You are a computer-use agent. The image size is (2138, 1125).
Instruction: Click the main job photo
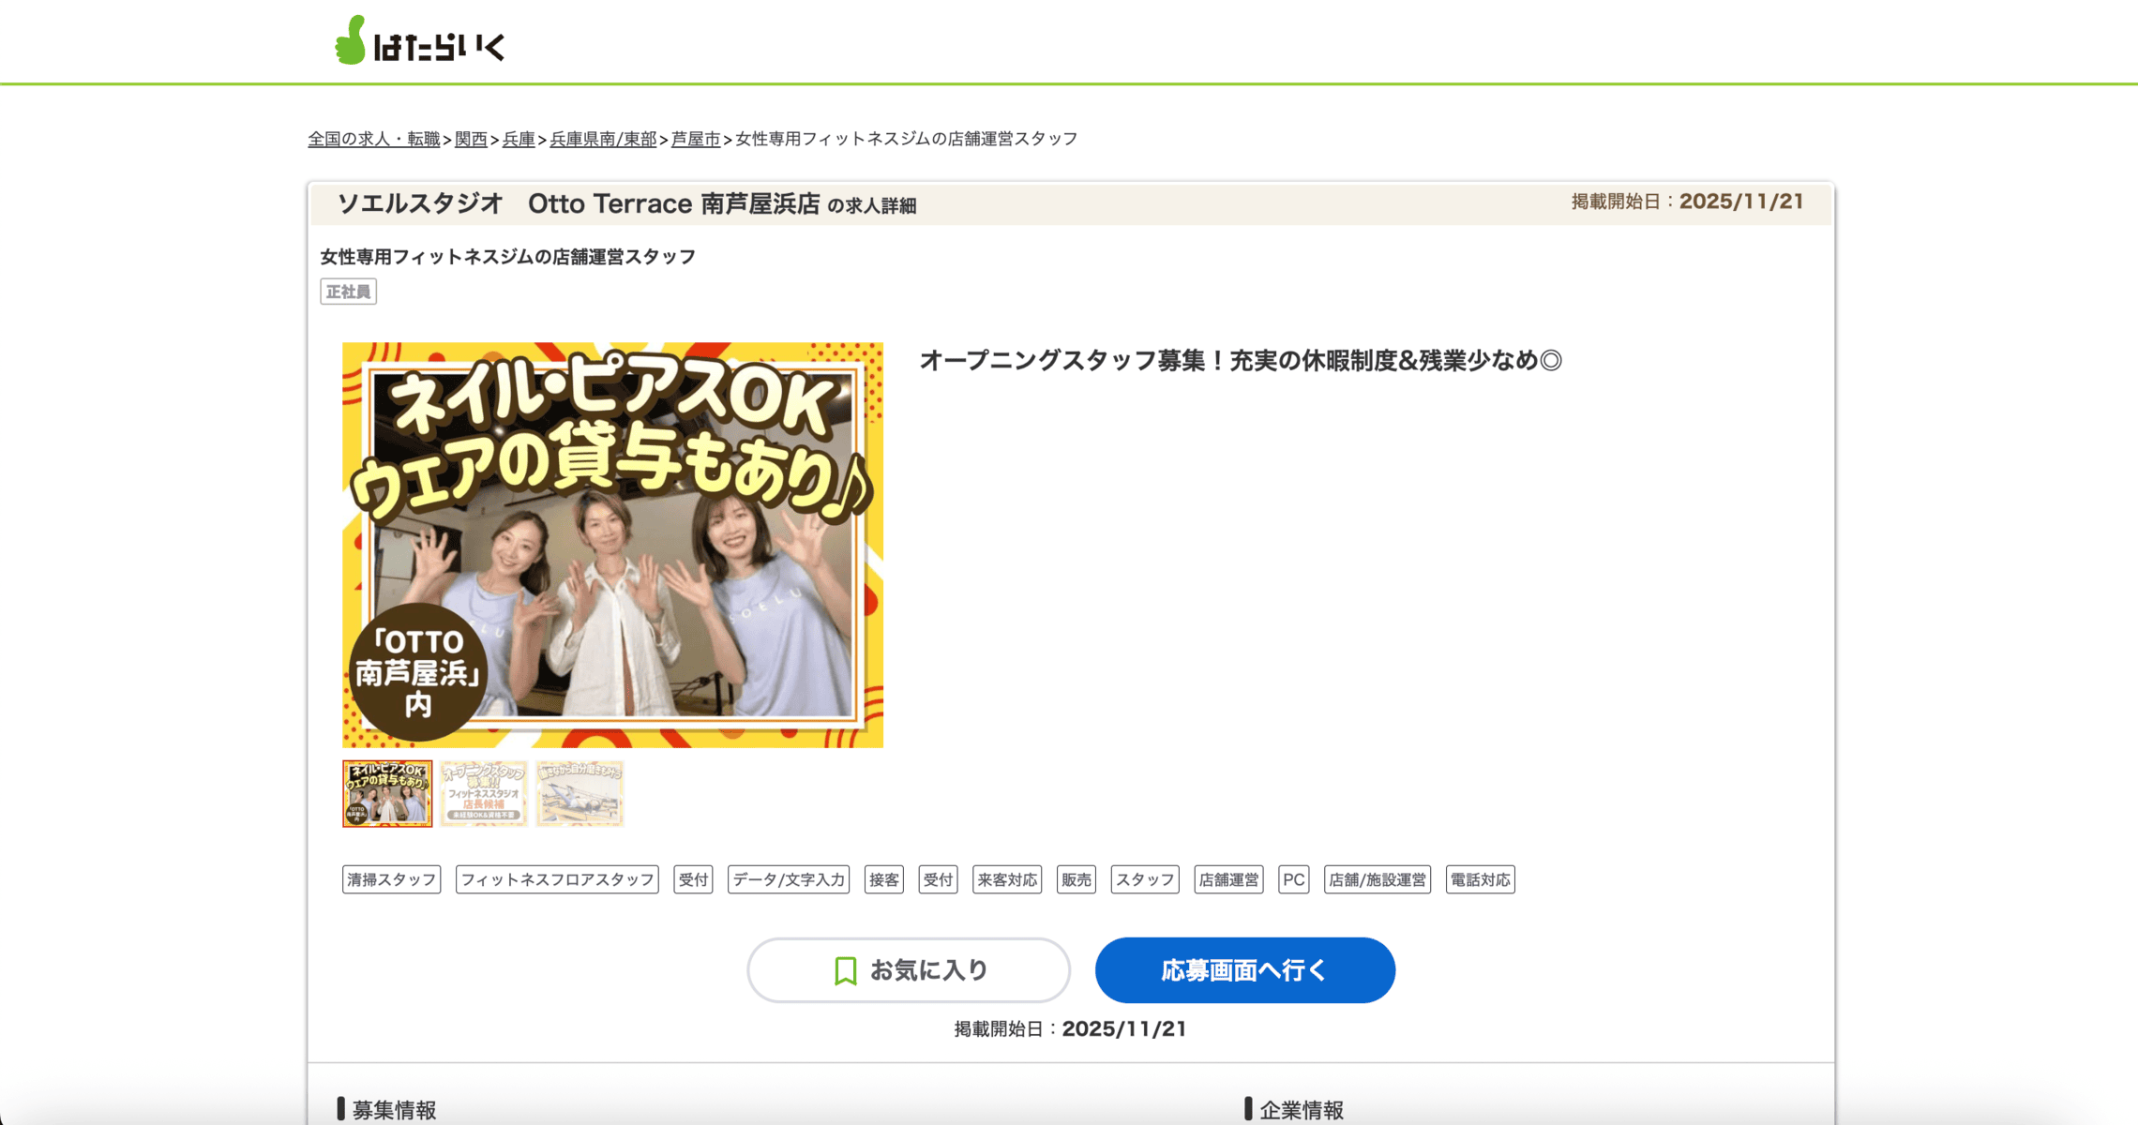point(612,545)
